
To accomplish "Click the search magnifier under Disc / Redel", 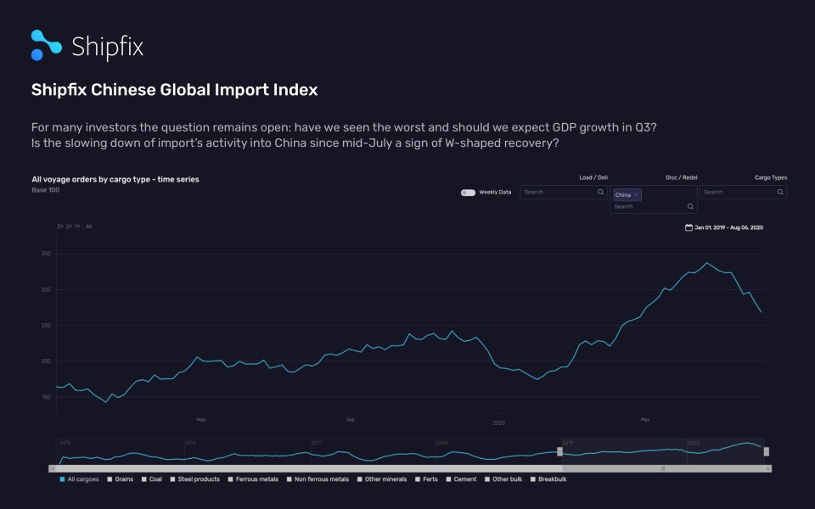I will coord(690,207).
